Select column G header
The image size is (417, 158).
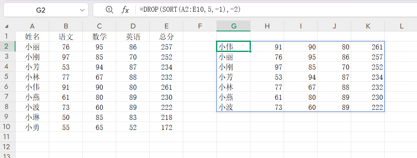click(x=234, y=26)
